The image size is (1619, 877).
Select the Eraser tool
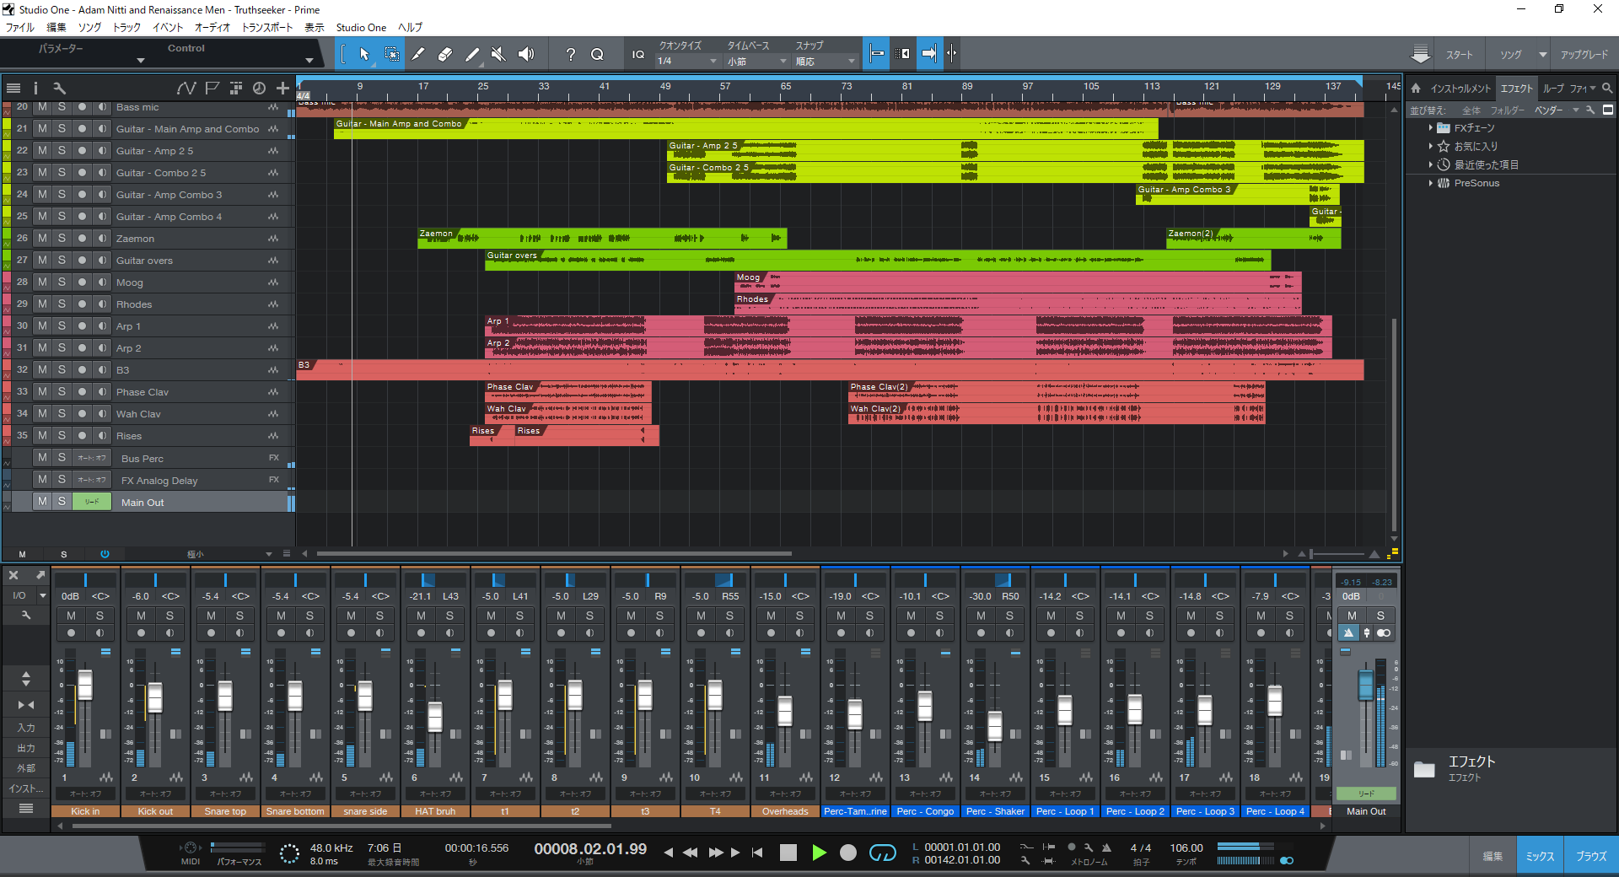point(445,55)
